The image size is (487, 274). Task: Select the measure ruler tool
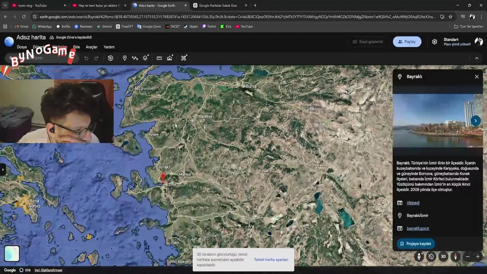click(x=159, y=58)
